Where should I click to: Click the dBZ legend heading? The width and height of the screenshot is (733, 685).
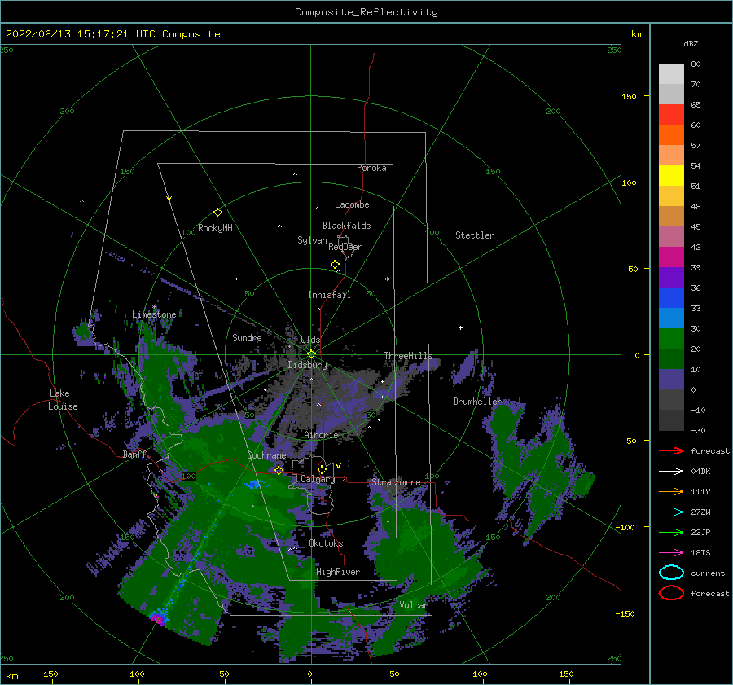pyautogui.click(x=691, y=43)
